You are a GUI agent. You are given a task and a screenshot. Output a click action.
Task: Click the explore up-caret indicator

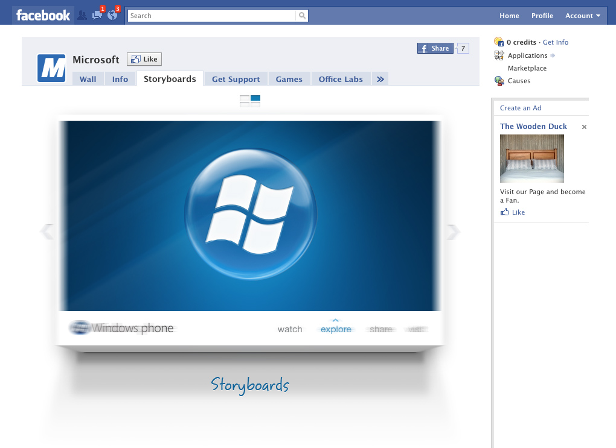(336, 321)
